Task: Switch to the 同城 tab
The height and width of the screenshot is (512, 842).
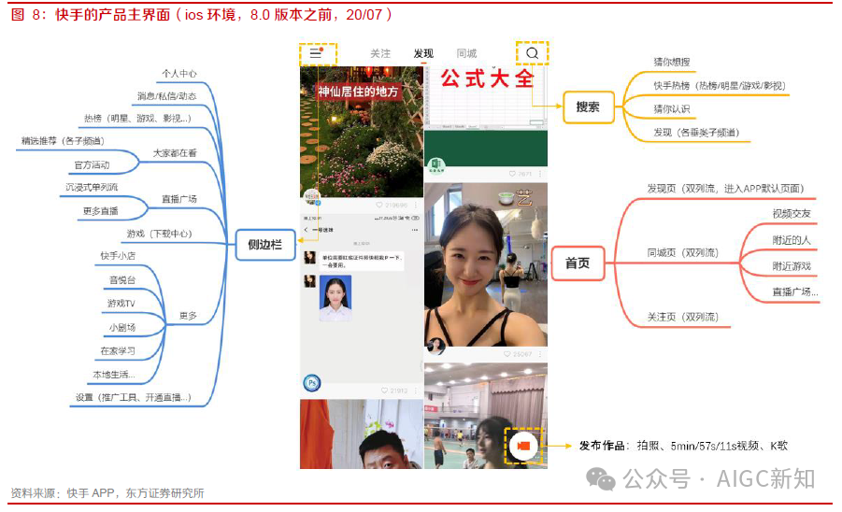Action: tap(466, 53)
